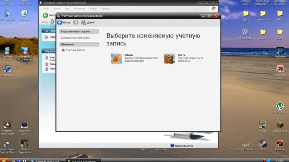The width and height of the screenshot is (289, 162).
Task: Launch Fraps desktop shortcut
Action: (x=262, y=125)
